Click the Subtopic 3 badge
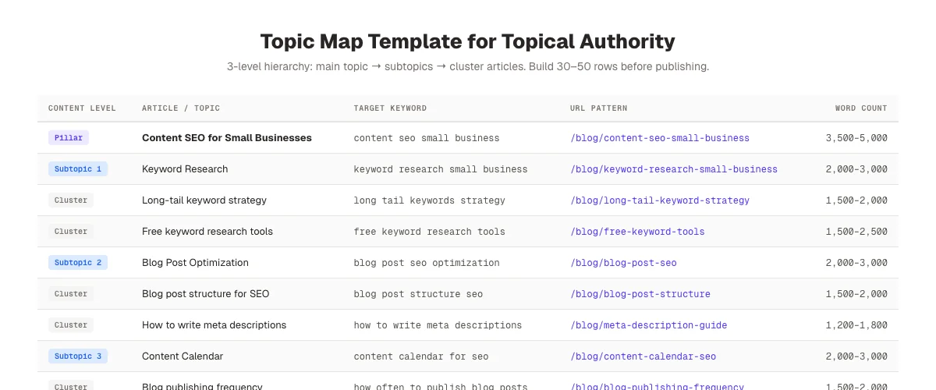This screenshot has width=936, height=390. click(x=78, y=356)
